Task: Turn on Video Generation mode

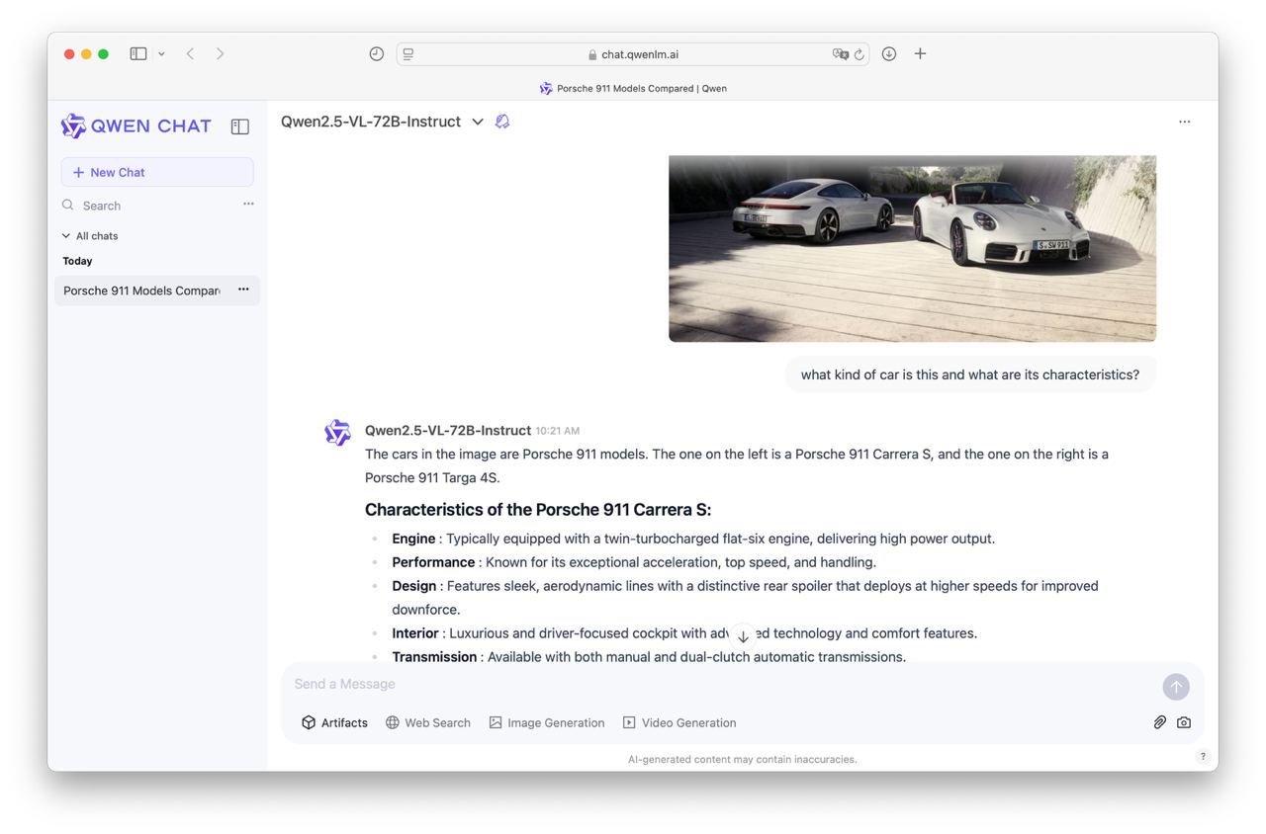Action: 679,722
